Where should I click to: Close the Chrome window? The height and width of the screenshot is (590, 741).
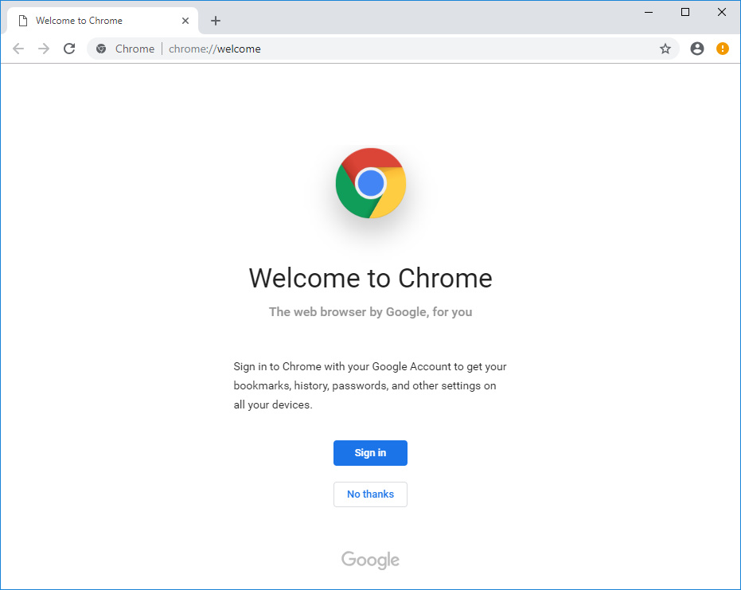click(x=722, y=12)
